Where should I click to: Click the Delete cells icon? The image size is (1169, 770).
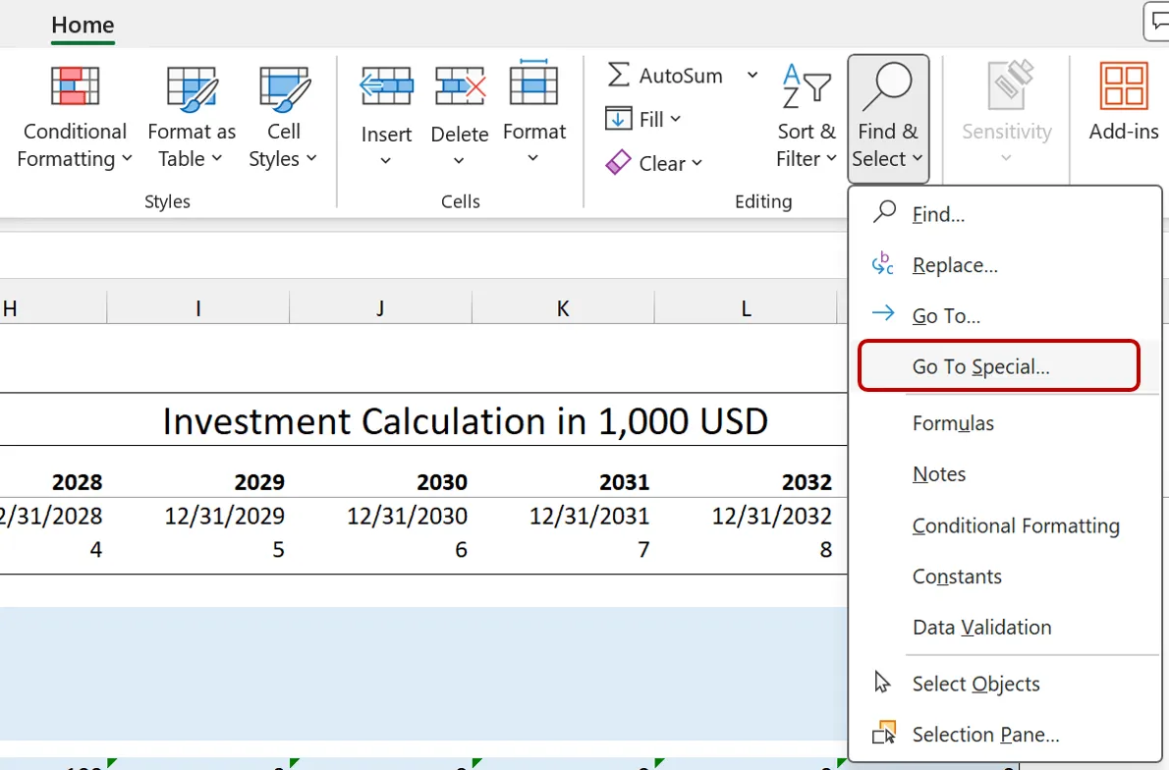(460, 87)
